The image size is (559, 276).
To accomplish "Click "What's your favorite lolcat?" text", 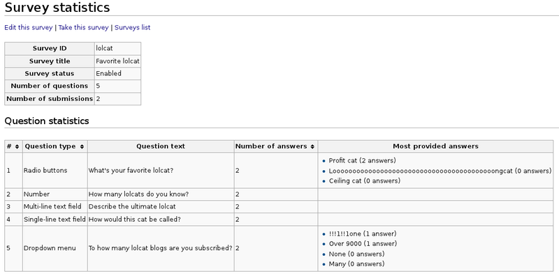I will pos(131,170).
